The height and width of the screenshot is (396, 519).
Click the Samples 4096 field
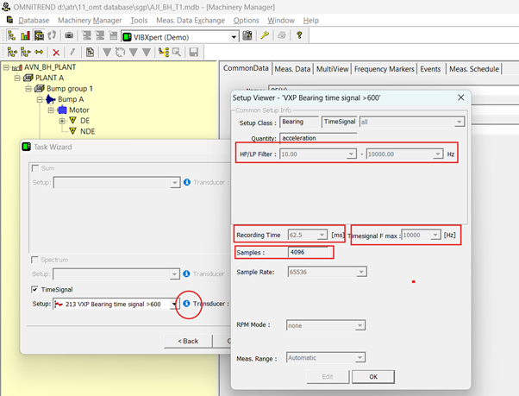pyautogui.click(x=308, y=252)
